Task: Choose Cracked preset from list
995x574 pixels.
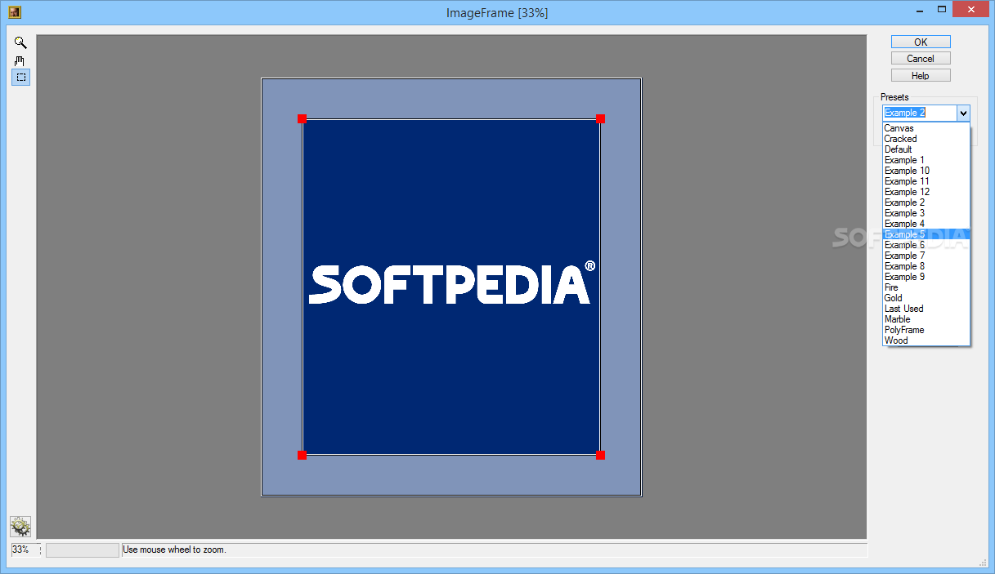Action: 926,139
